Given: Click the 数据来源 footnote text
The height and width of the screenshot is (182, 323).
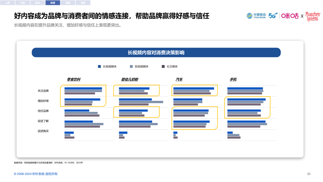Looking at the screenshot, I should (48, 163).
